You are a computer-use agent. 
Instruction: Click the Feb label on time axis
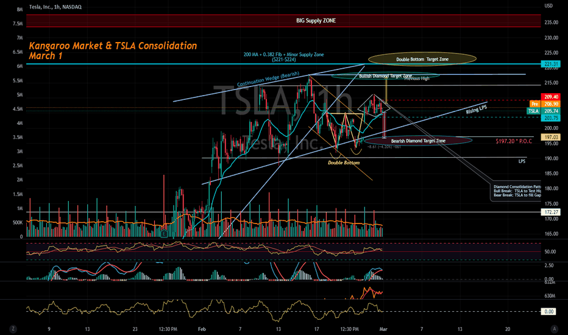click(x=202, y=329)
